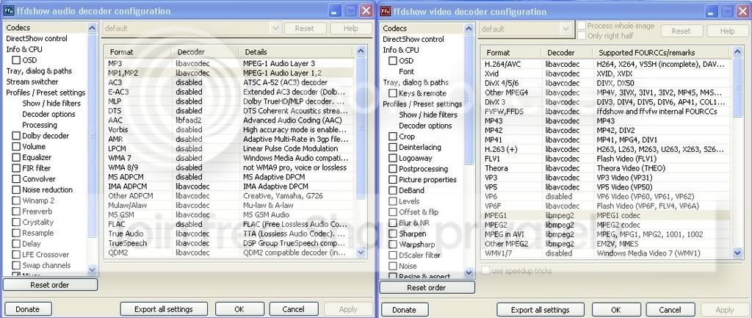Toggle the Dolby decoder checkbox
Image resolution: width=752 pixels, height=318 pixels.
click(x=16, y=136)
